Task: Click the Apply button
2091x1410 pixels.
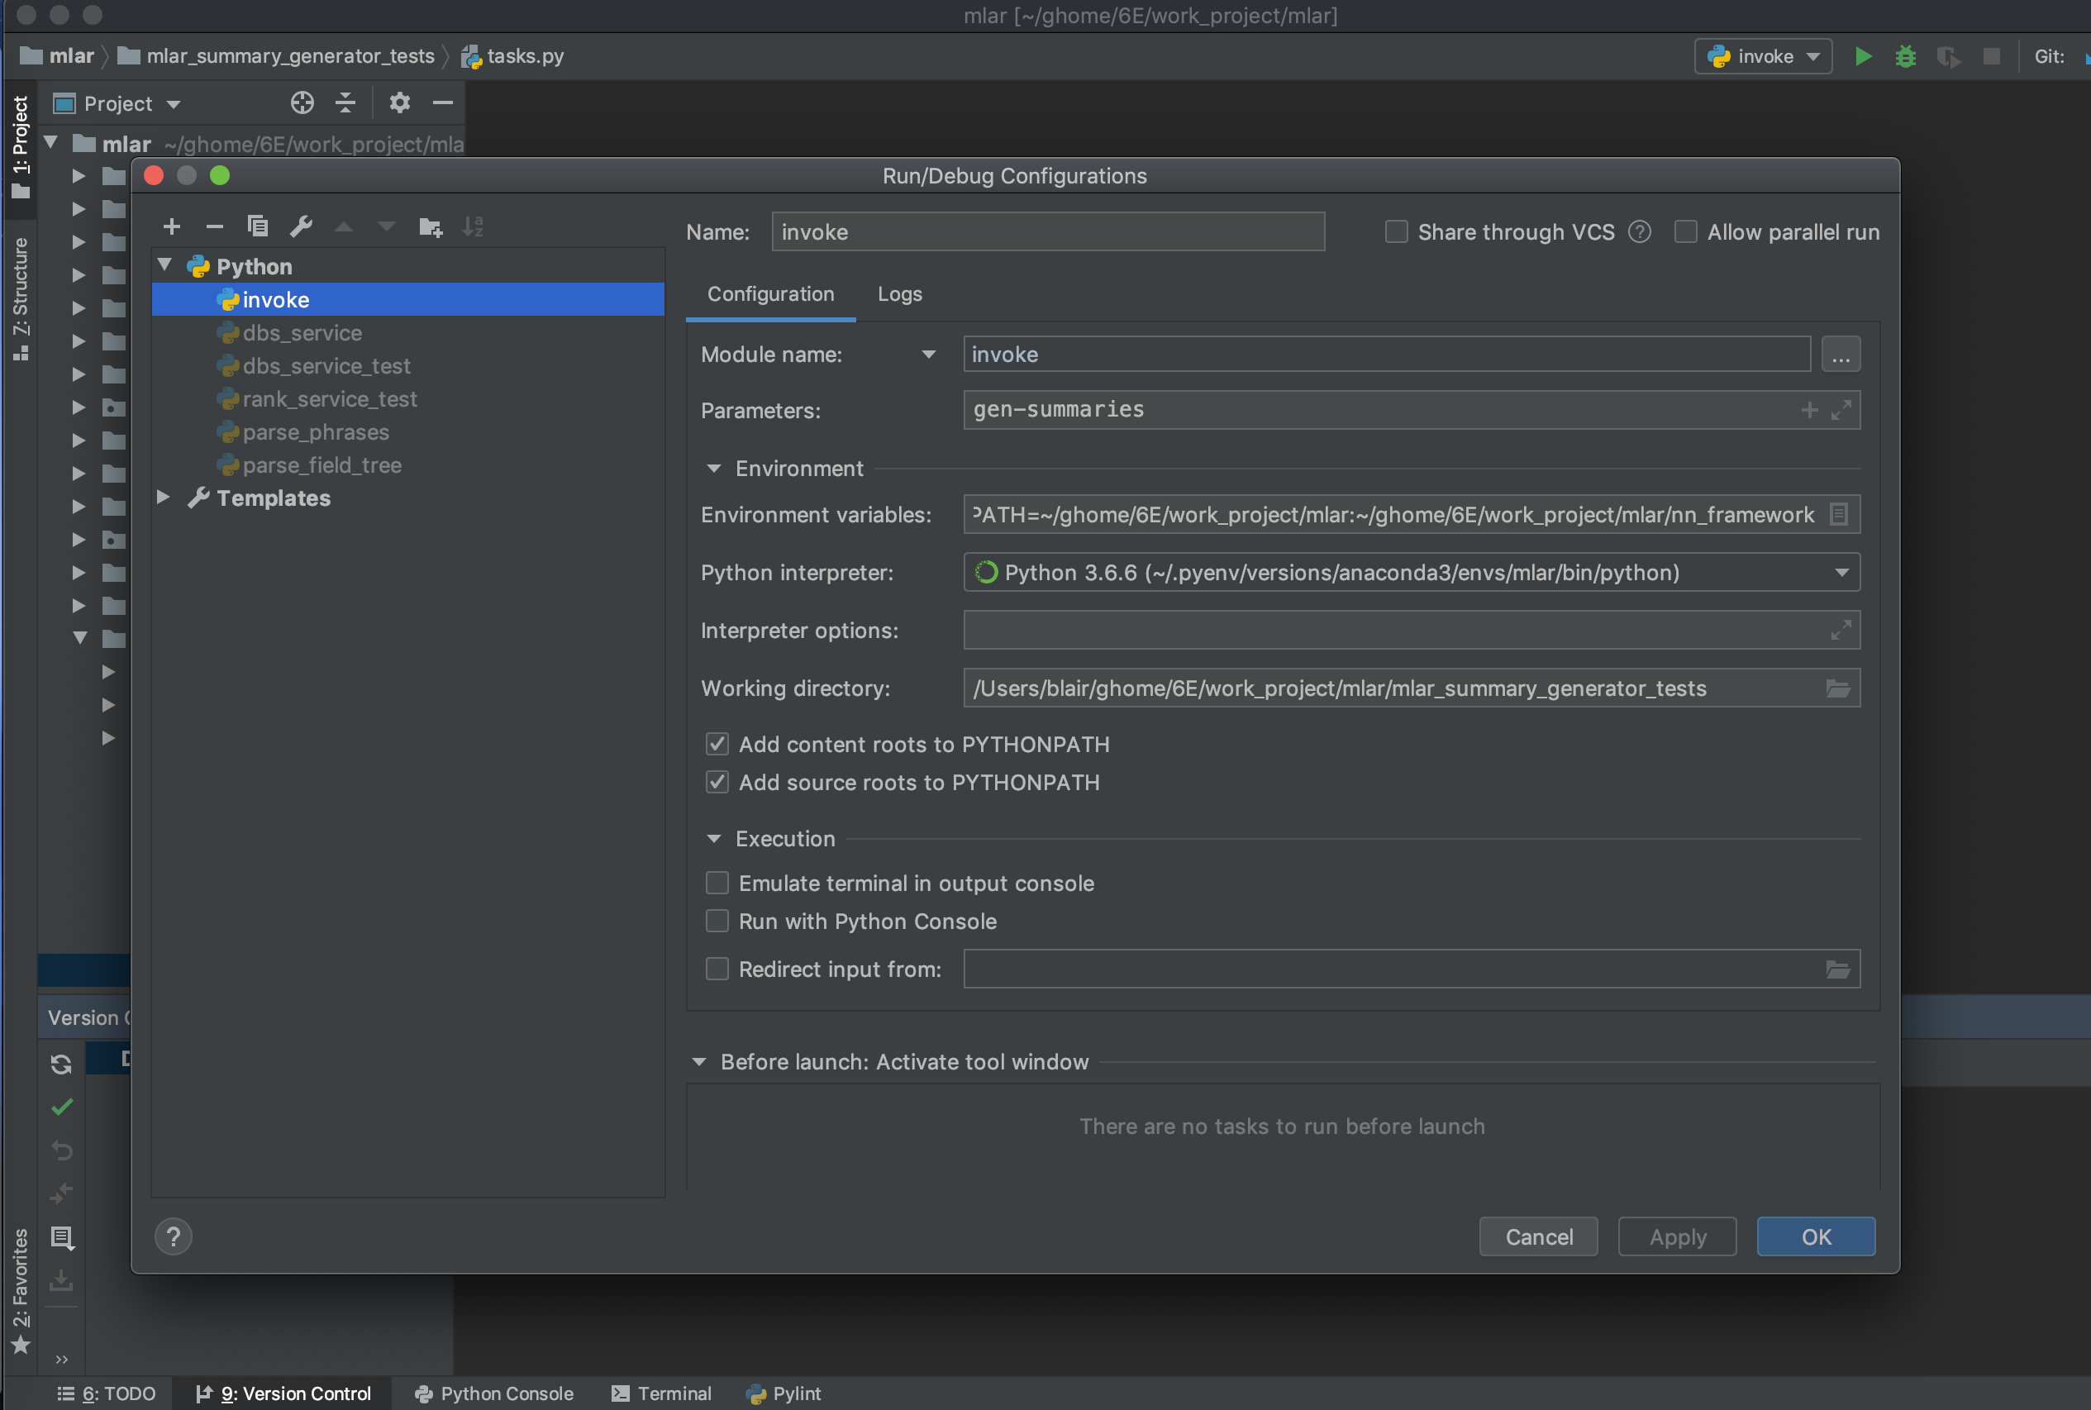Action: [x=1677, y=1236]
